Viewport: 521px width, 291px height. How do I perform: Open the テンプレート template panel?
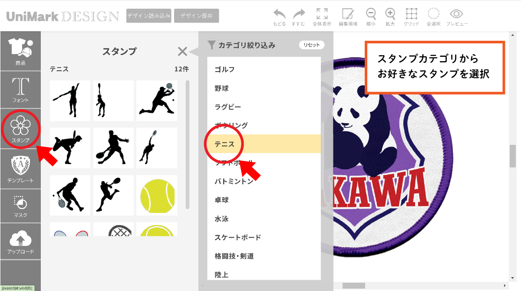[x=20, y=169]
